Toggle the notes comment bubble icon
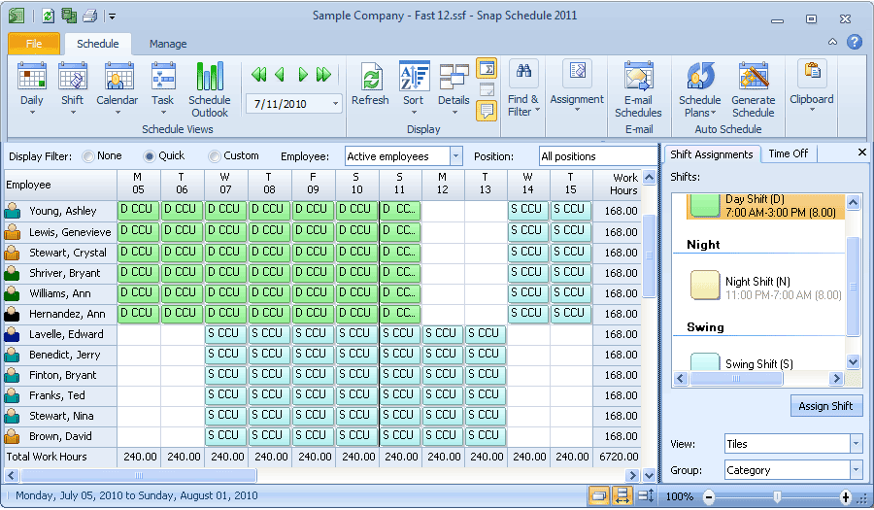This screenshot has width=874, height=510. tap(487, 111)
